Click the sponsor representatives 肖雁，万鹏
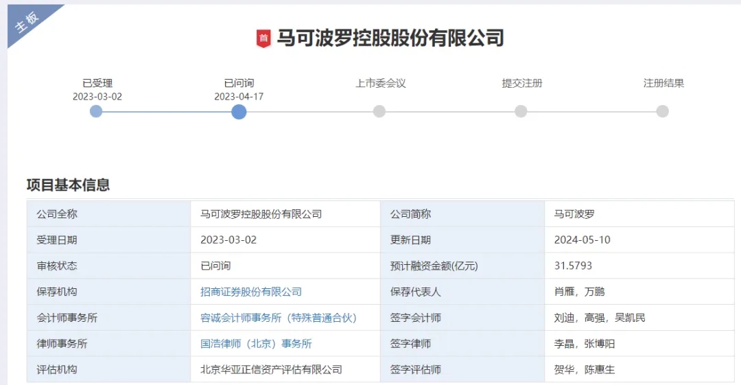Image resolution: width=741 pixels, height=385 pixels. pos(579,292)
